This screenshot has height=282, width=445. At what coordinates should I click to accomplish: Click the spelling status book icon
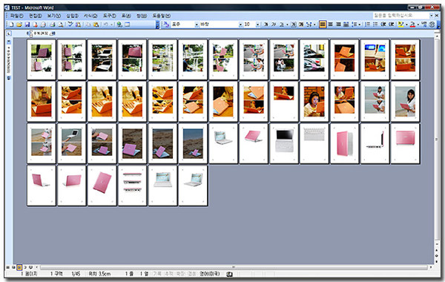pyautogui.click(x=229, y=274)
